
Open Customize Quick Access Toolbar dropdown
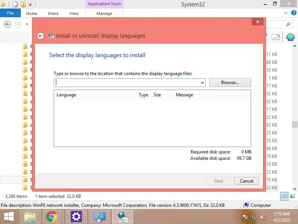pos(31,5)
